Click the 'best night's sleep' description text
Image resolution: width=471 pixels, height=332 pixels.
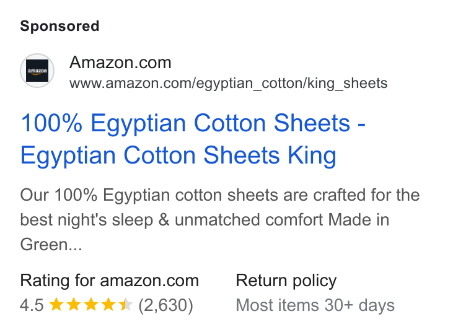(x=87, y=220)
